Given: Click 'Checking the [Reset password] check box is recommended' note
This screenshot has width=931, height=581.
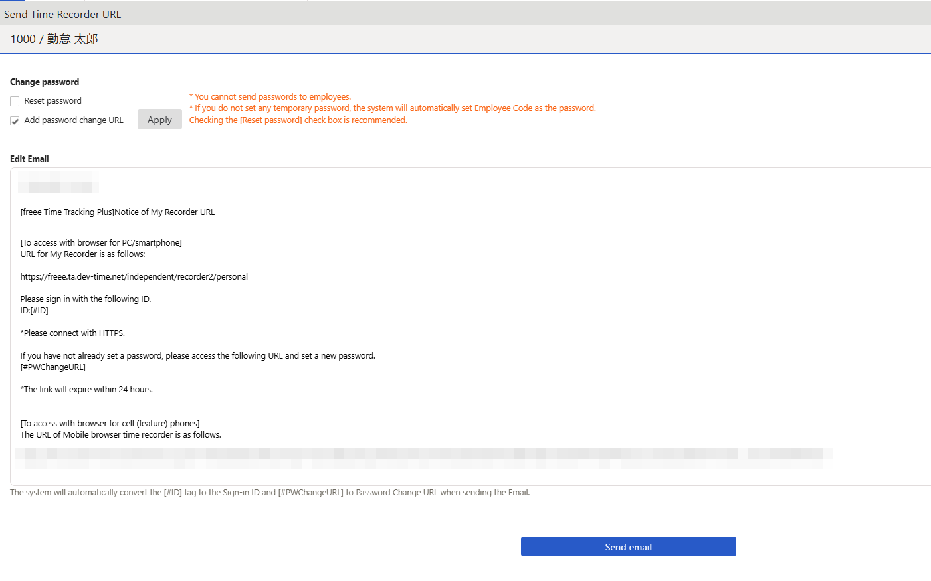Looking at the screenshot, I should [x=298, y=120].
